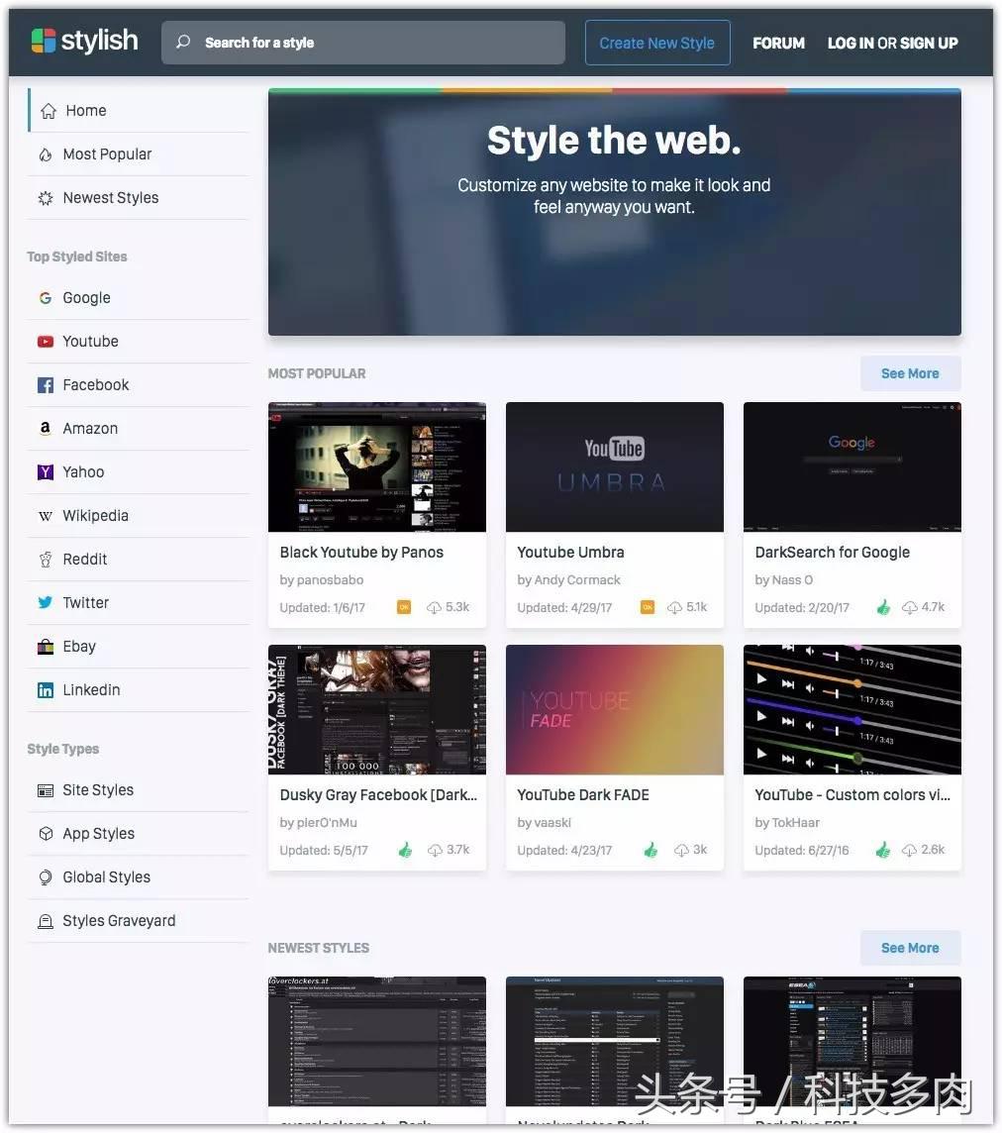This screenshot has width=1002, height=1133.
Task: Click the OK rating badge on Youtube Umbra
Action: tap(648, 607)
